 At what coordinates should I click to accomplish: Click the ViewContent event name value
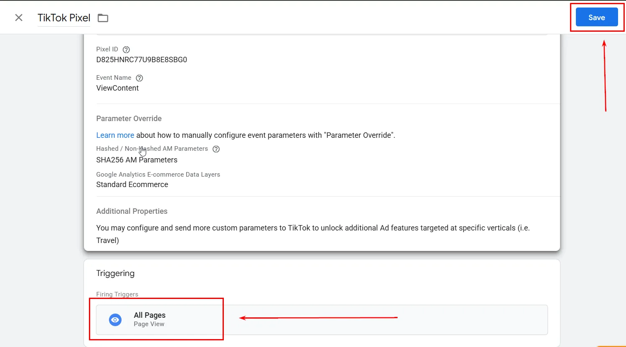117,88
